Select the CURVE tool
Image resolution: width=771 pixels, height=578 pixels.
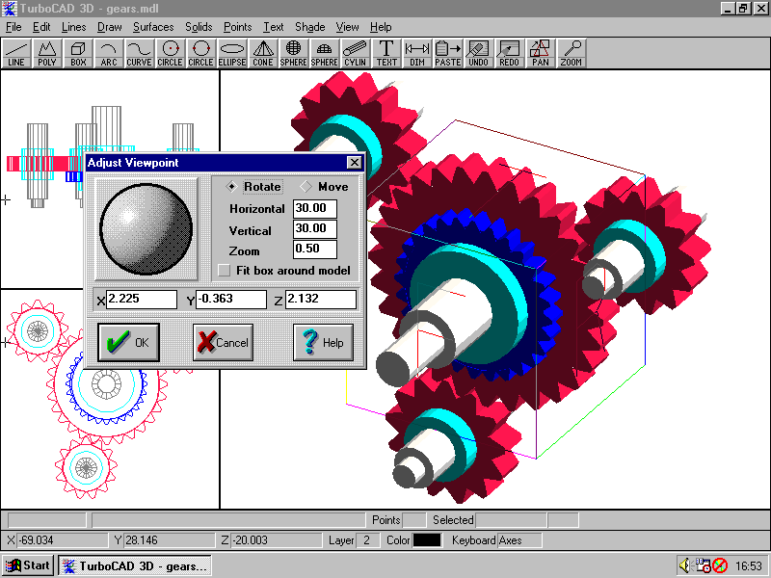(x=139, y=53)
